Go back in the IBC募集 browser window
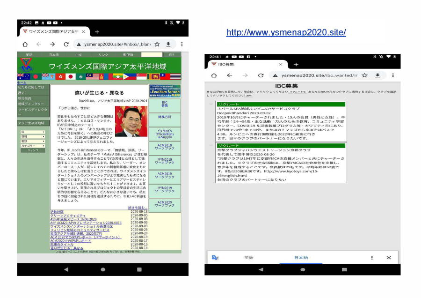This screenshot has height=298, width=421. coord(229,75)
